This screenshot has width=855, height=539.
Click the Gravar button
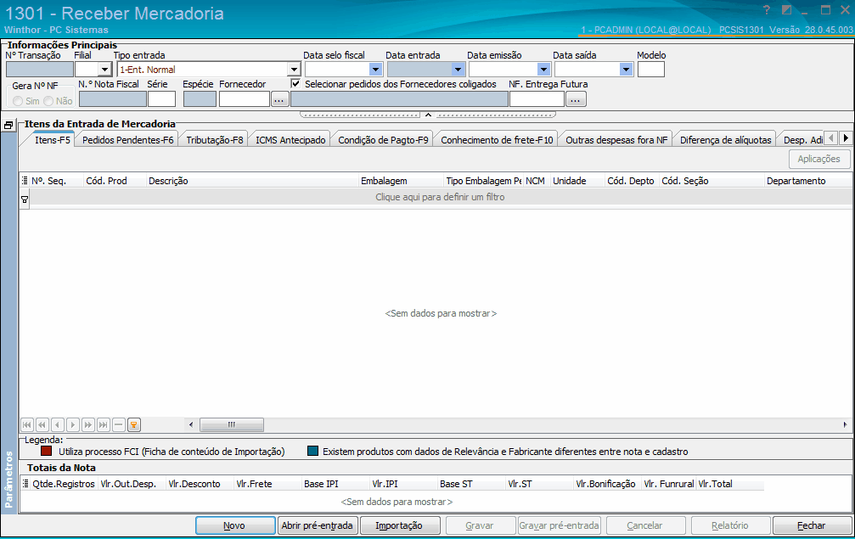point(480,525)
